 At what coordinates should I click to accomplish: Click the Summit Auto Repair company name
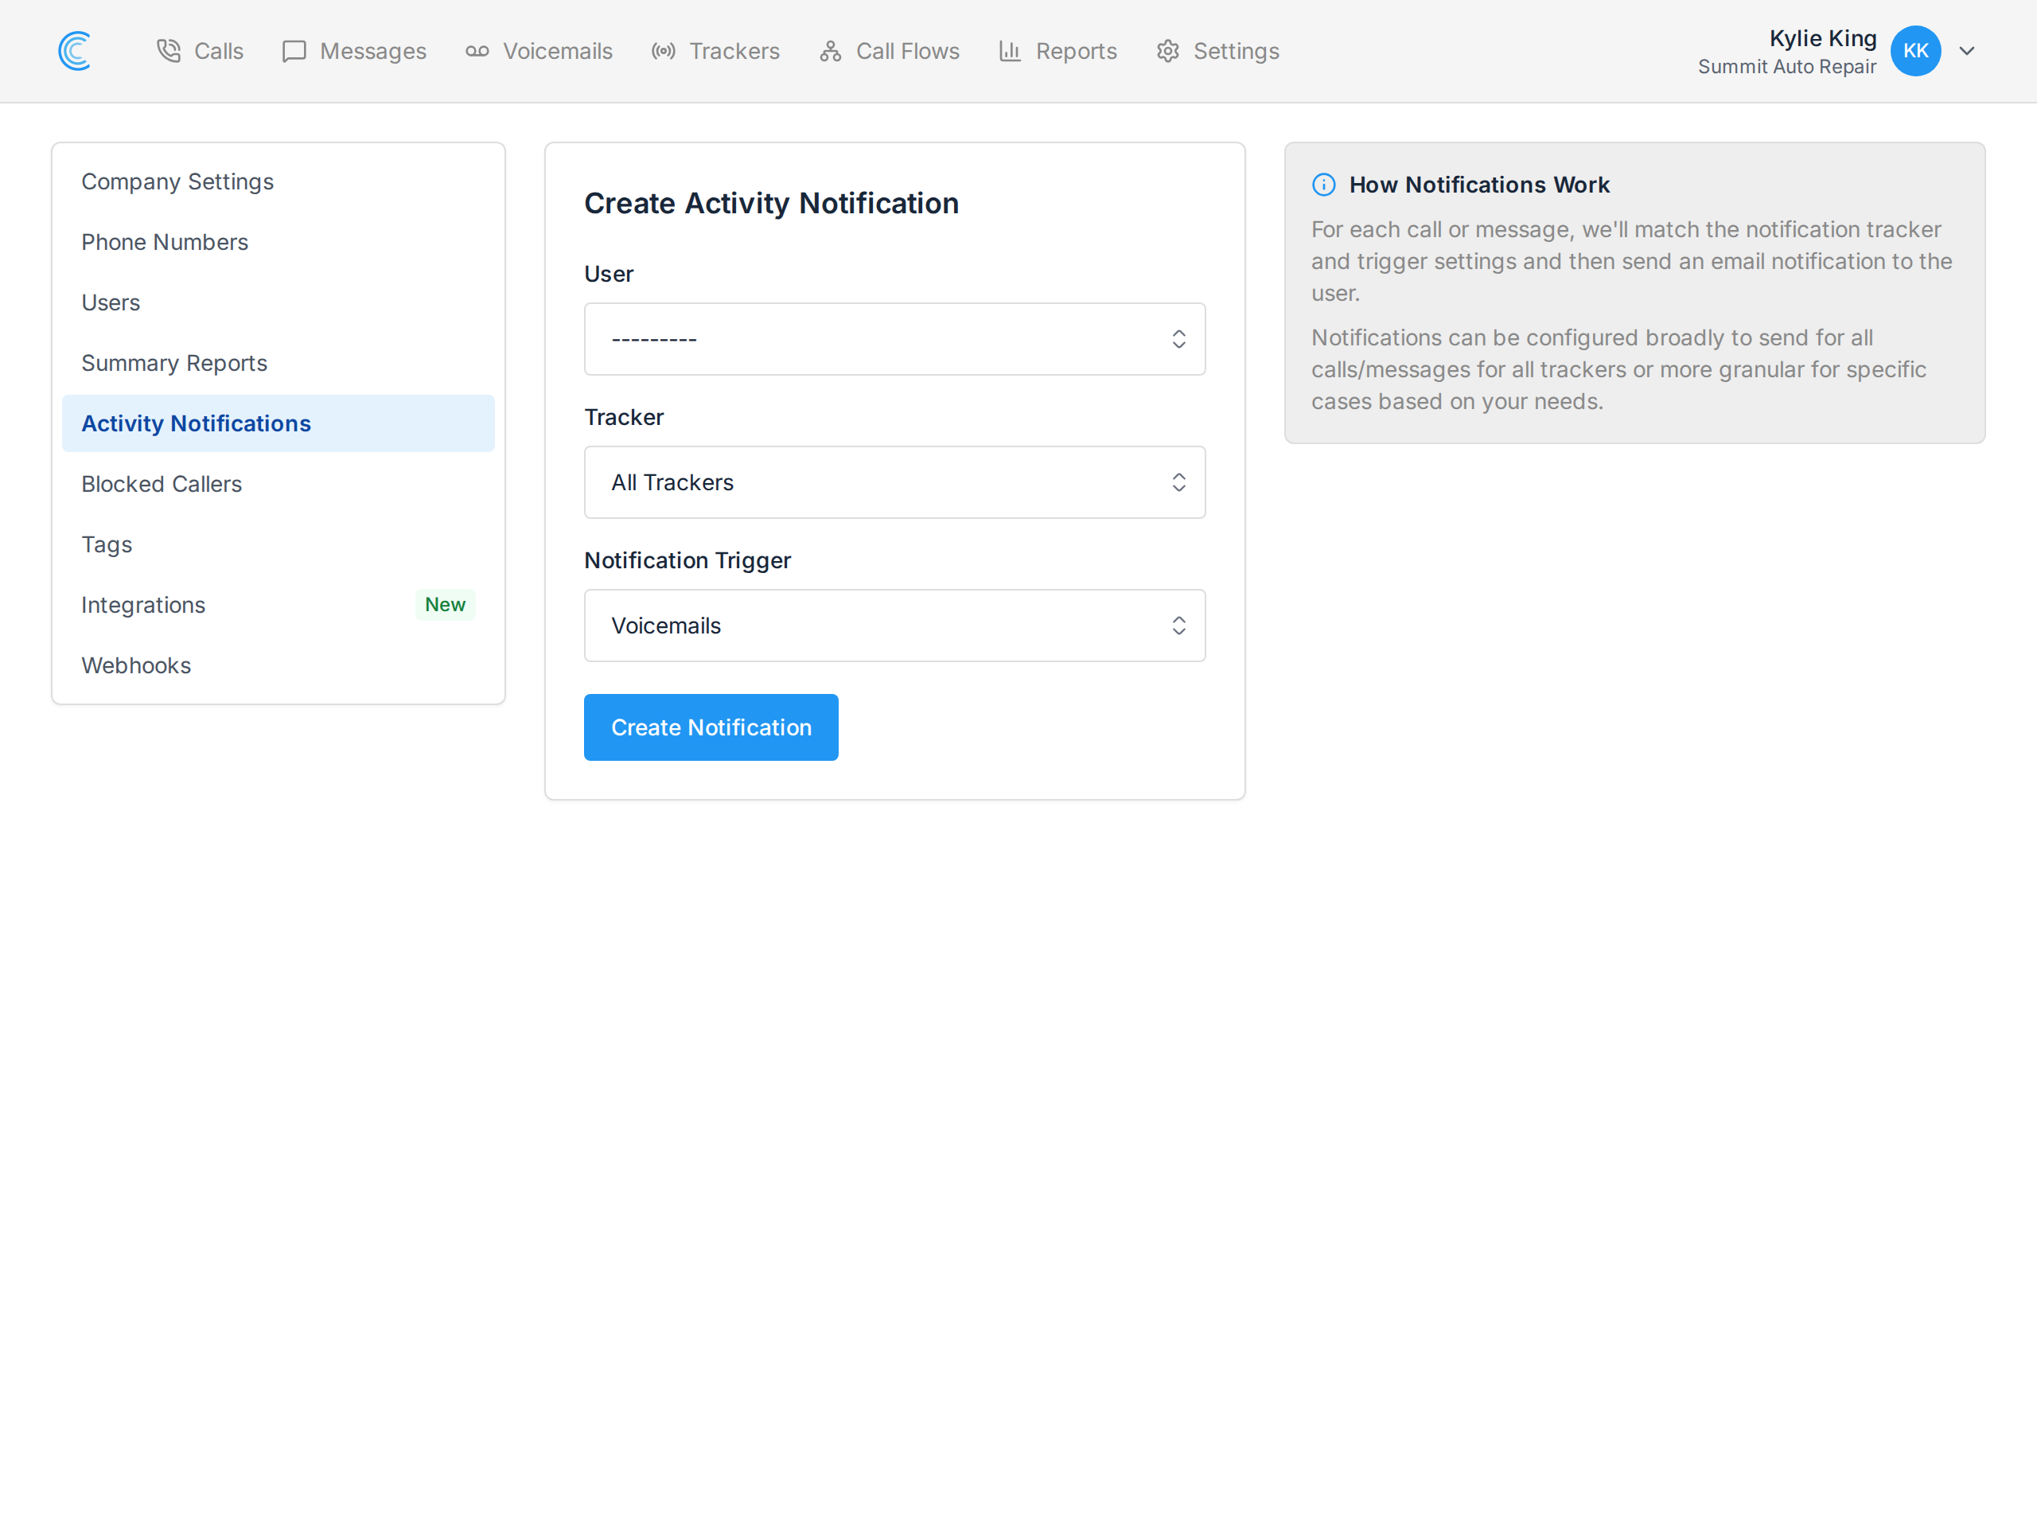(1786, 67)
